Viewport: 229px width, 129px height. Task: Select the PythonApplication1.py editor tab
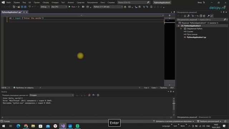tap(11, 12)
